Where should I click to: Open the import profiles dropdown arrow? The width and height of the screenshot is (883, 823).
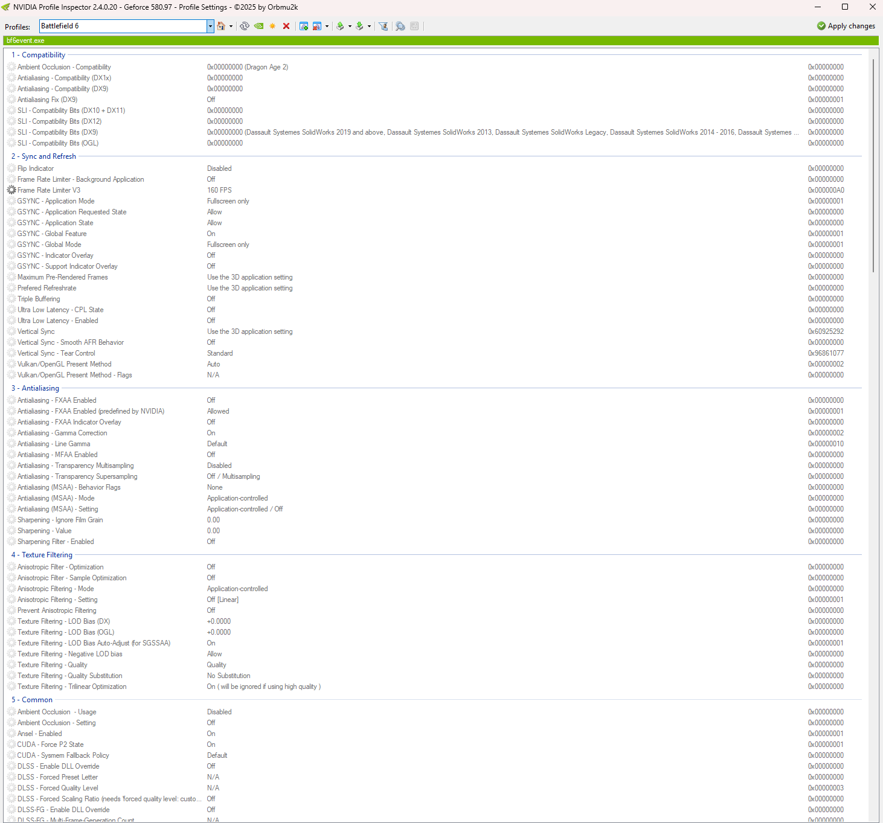pos(369,26)
